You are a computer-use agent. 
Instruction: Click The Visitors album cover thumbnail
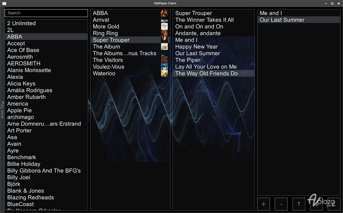[x=164, y=60]
